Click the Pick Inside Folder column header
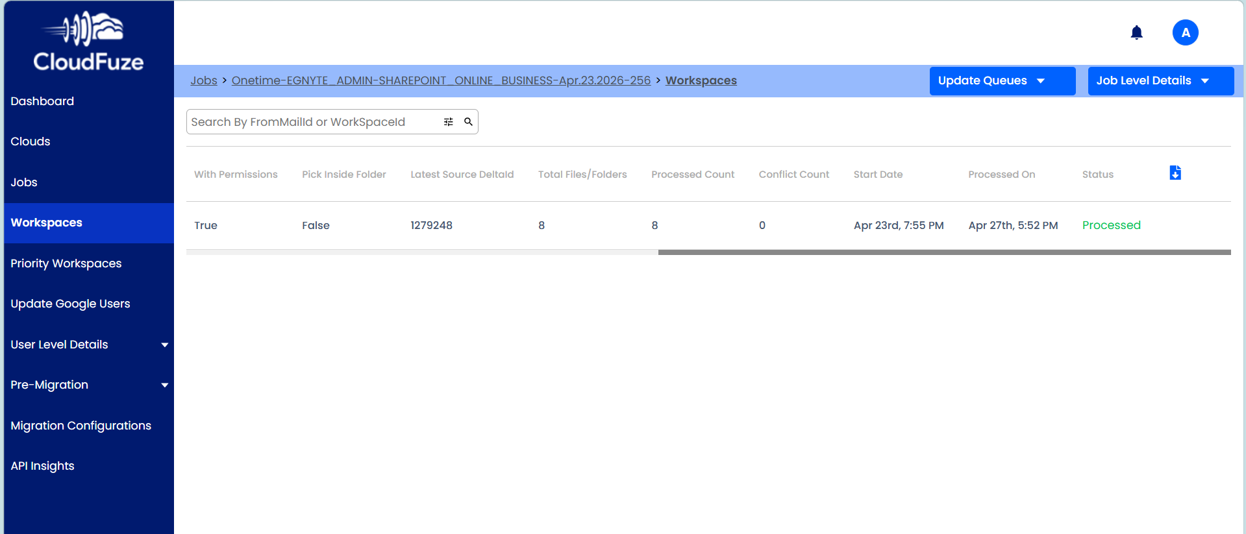Viewport: 1246px width, 534px height. pyautogui.click(x=344, y=175)
